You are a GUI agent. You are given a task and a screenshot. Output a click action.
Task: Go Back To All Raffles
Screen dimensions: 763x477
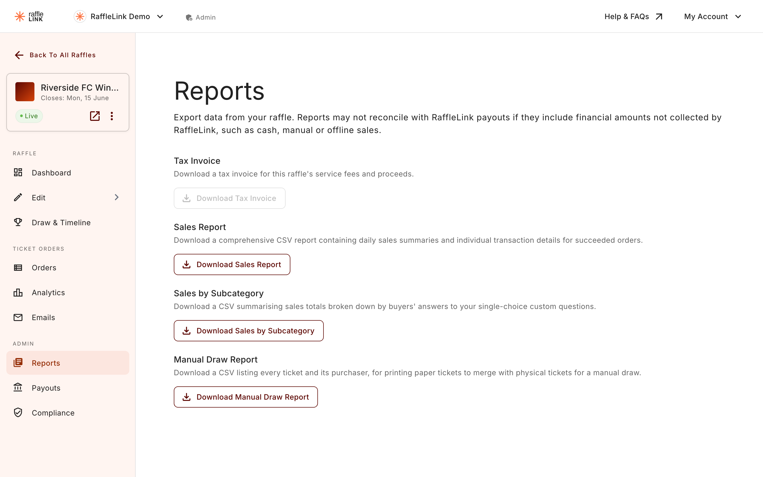click(x=55, y=55)
